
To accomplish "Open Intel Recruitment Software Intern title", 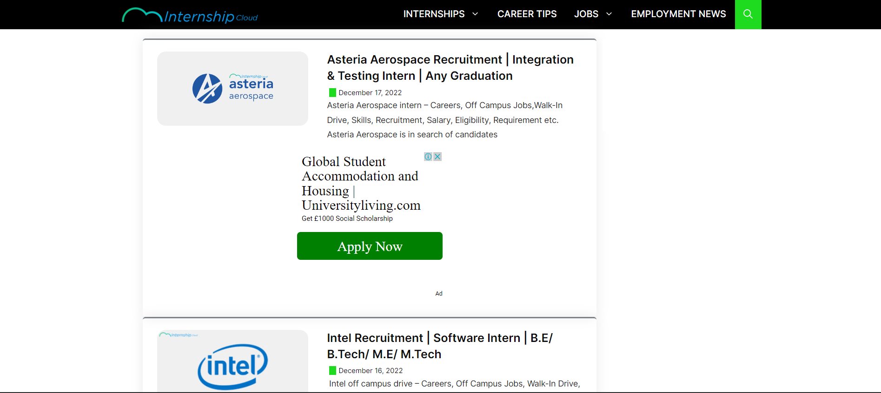I will pyautogui.click(x=439, y=346).
